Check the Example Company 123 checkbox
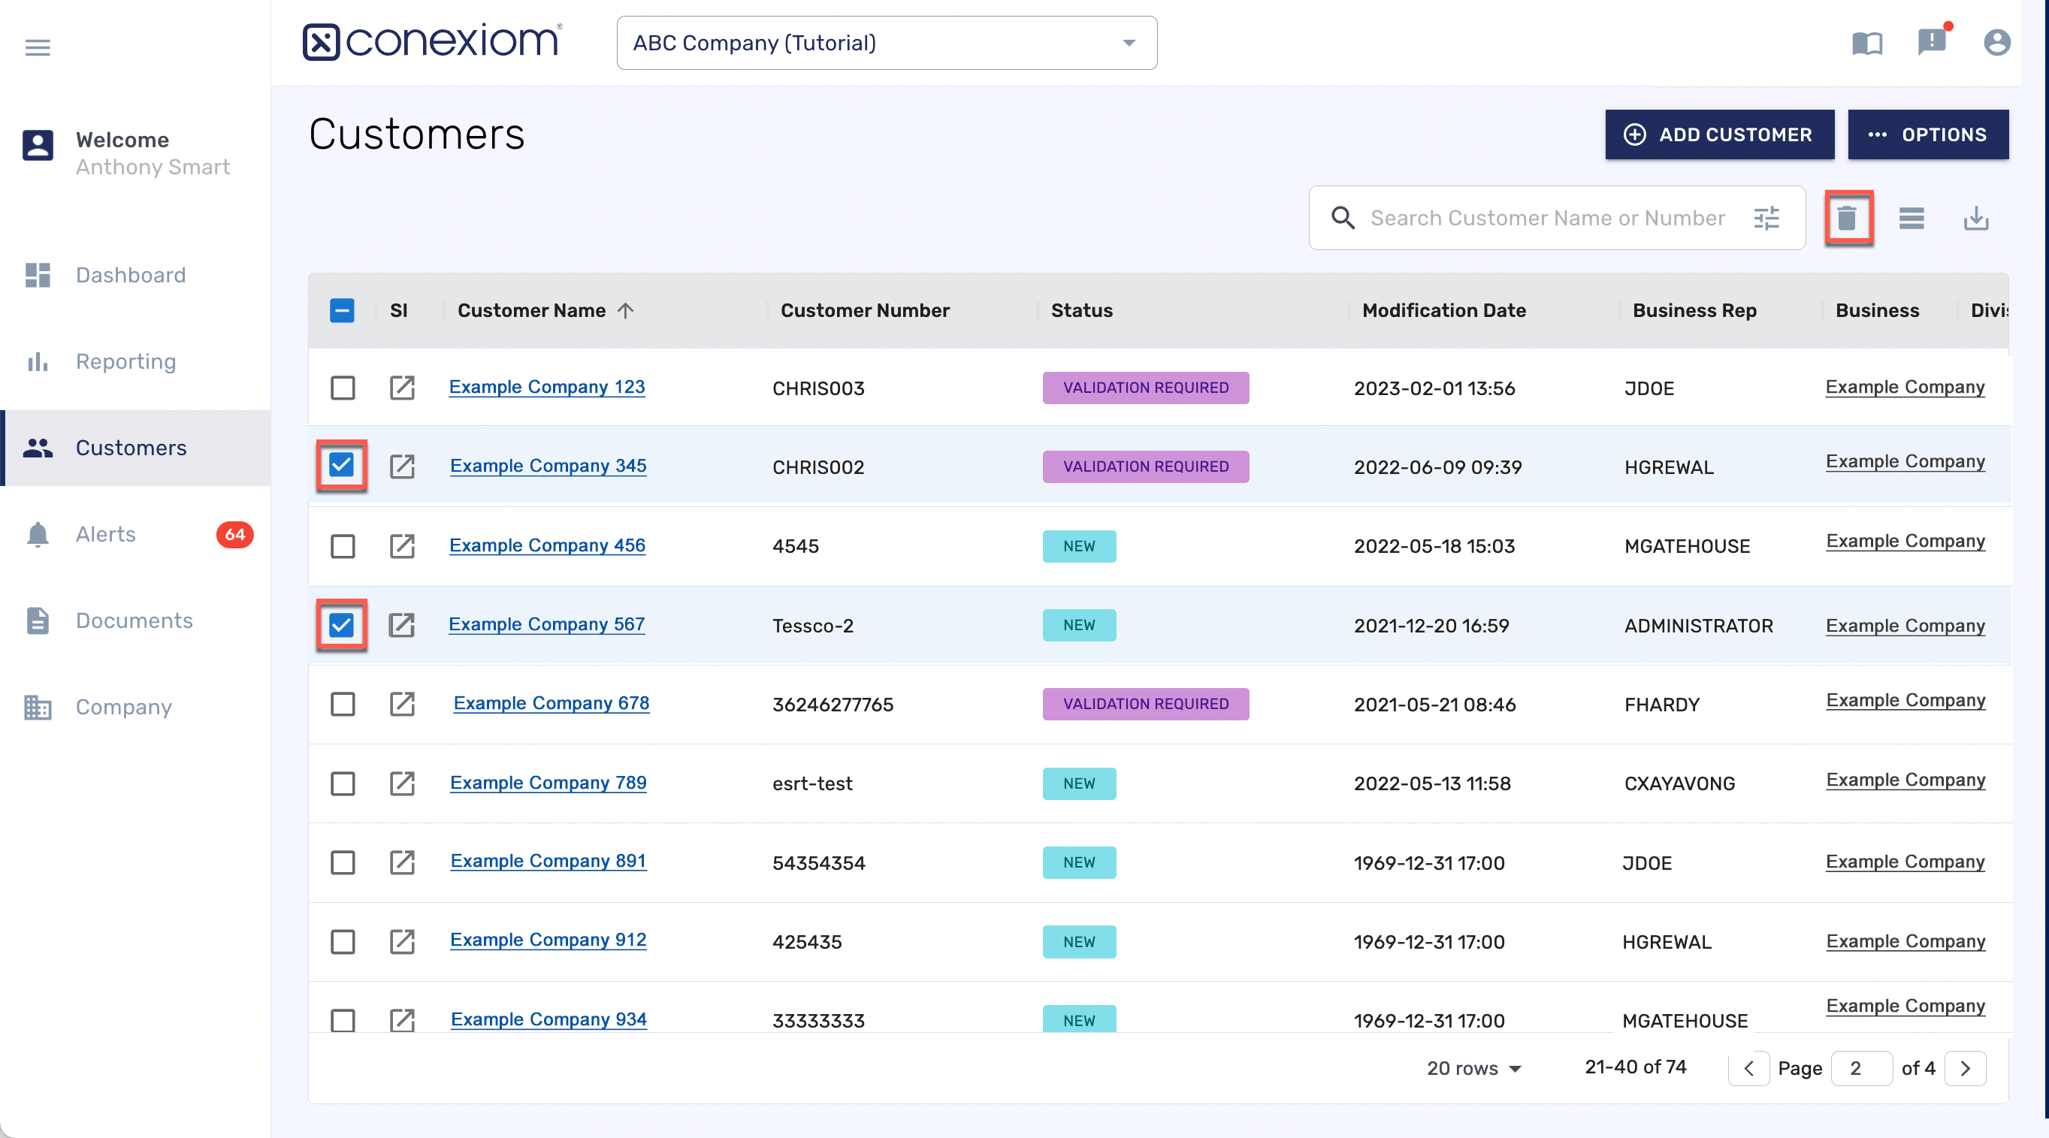This screenshot has height=1138, width=2049. tap(343, 388)
